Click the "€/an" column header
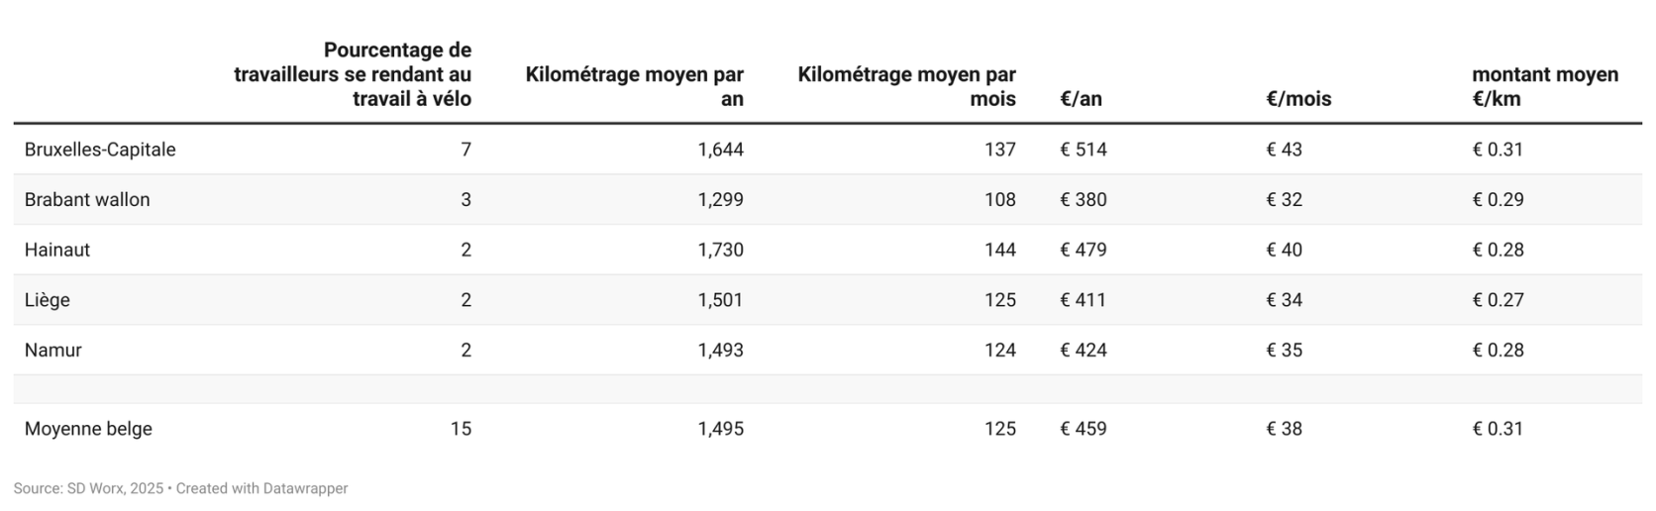 click(1081, 99)
